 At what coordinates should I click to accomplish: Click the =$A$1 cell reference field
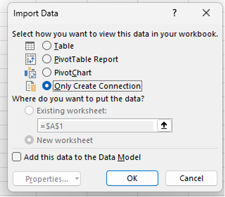(97, 126)
